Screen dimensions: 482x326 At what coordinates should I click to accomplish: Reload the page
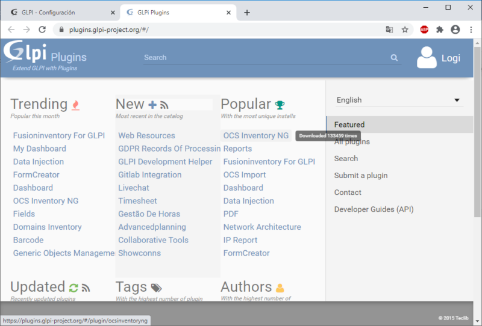(x=42, y=29)
